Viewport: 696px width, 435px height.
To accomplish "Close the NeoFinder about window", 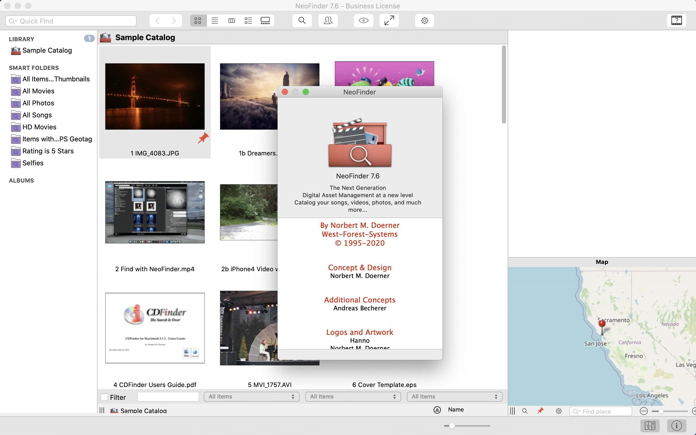I will (x=285, y=92).
